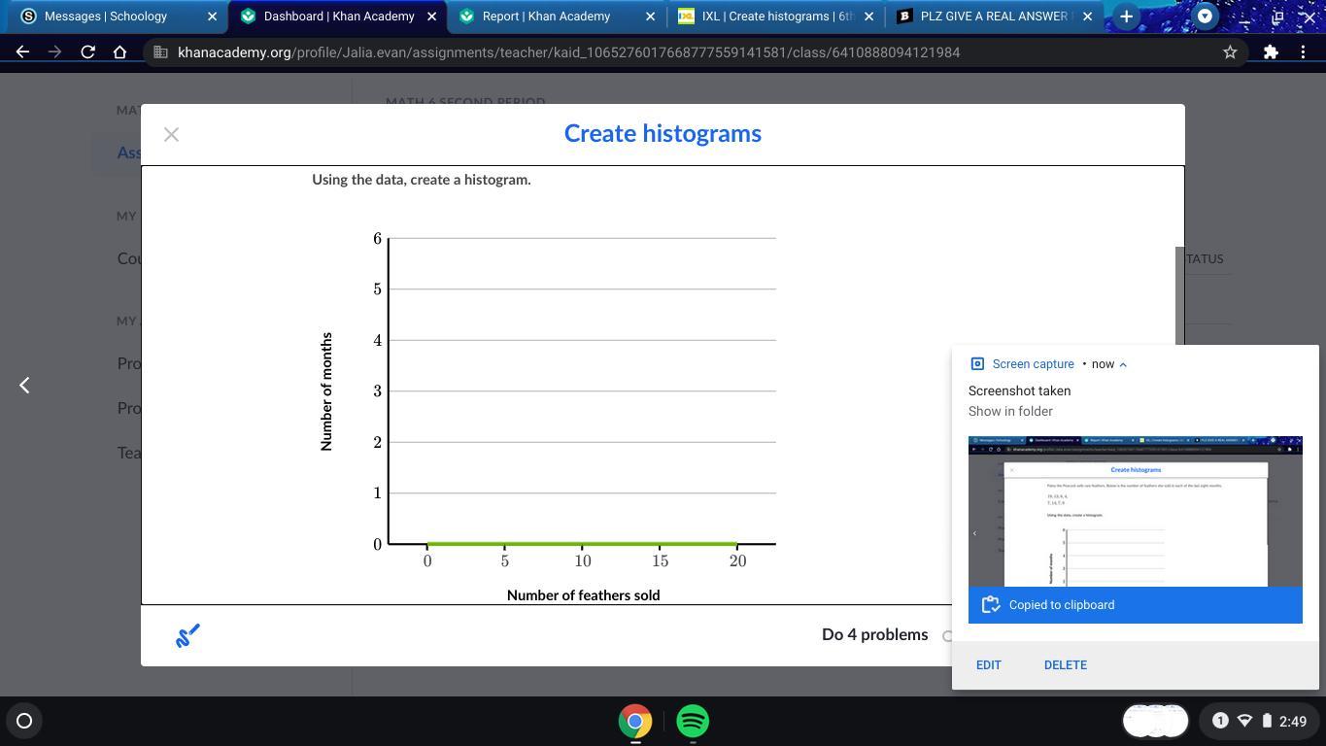
Task: Open the Wi-Fi status icon in tray
Action: tap(1244, 721)
